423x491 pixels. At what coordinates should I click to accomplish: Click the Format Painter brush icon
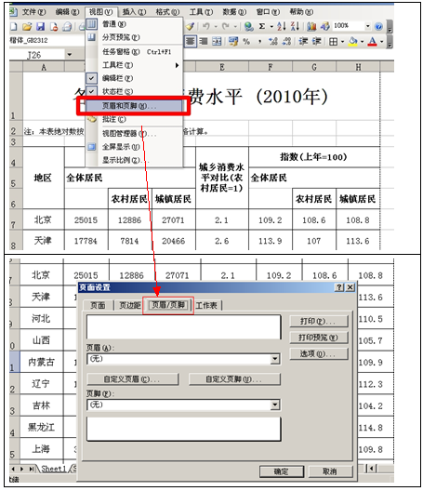point(190,26)
